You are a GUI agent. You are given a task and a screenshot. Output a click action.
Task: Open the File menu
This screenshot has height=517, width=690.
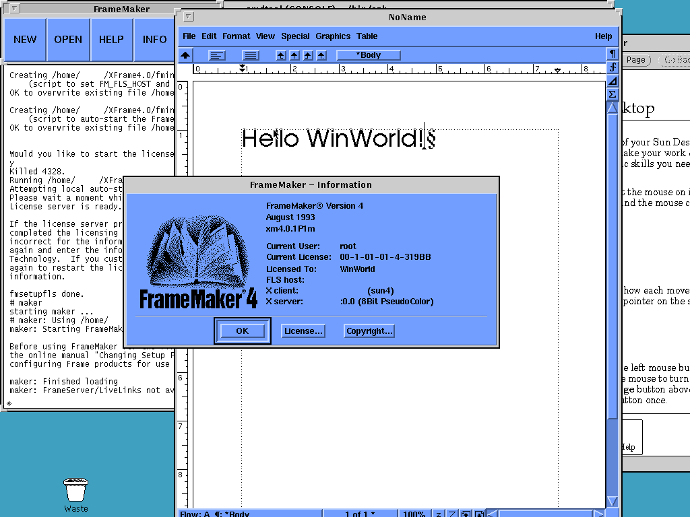tap(189, 36)
